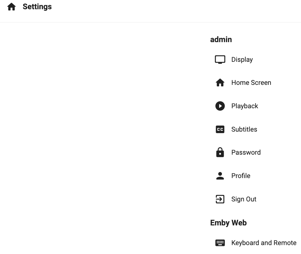This screenshot has height=254, width=301.
Task: Click the Settings page title text
Action: coord(37,7)
